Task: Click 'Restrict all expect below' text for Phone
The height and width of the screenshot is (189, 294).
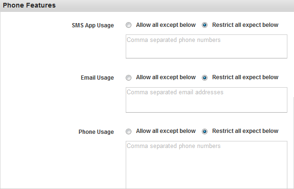Action: pos(245,131)
